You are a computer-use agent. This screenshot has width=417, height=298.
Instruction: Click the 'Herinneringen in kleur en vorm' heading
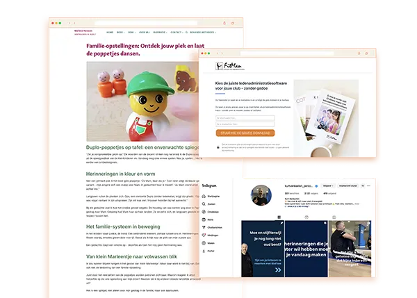click(x=120, y=174)
